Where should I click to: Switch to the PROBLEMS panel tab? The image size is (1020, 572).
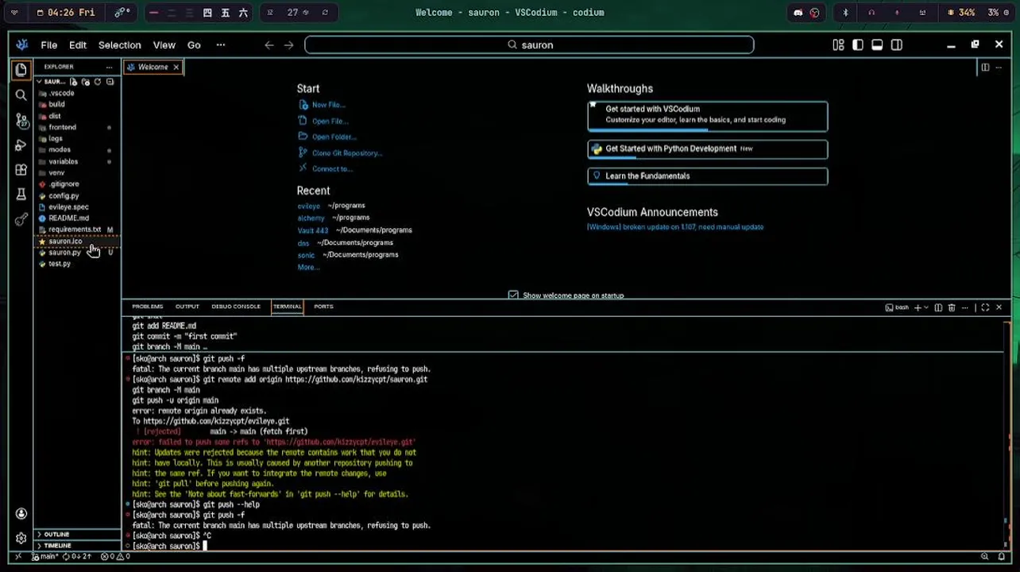(147, 307)
